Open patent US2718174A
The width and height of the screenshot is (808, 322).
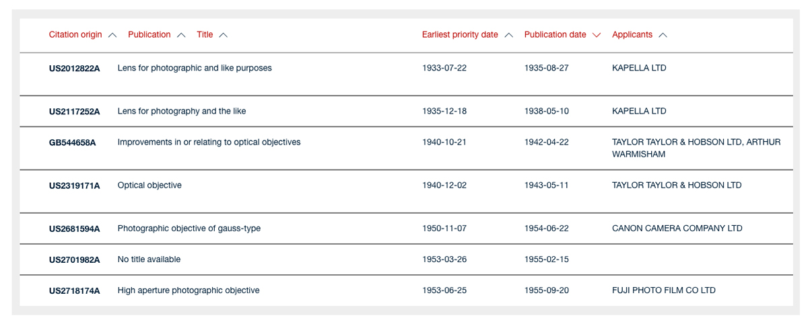point(75,290)
